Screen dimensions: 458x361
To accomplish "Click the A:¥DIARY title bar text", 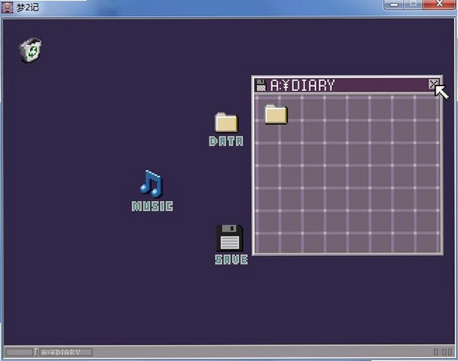I will pyautogui.click(x=302, y=85).
